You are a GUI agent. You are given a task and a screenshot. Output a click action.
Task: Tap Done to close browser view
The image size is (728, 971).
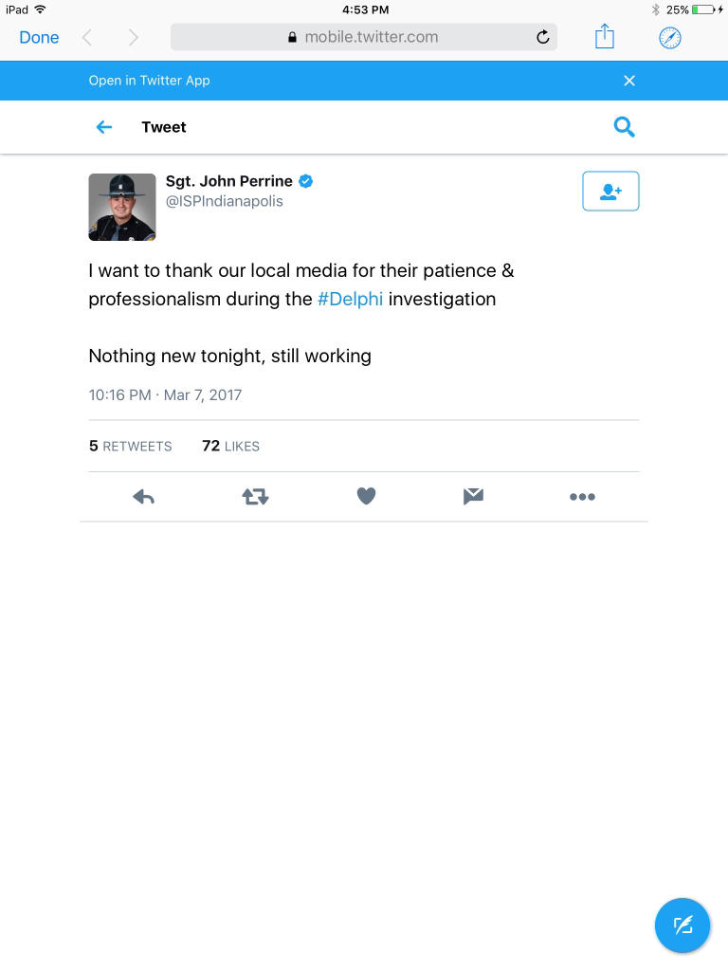(39, 37)
